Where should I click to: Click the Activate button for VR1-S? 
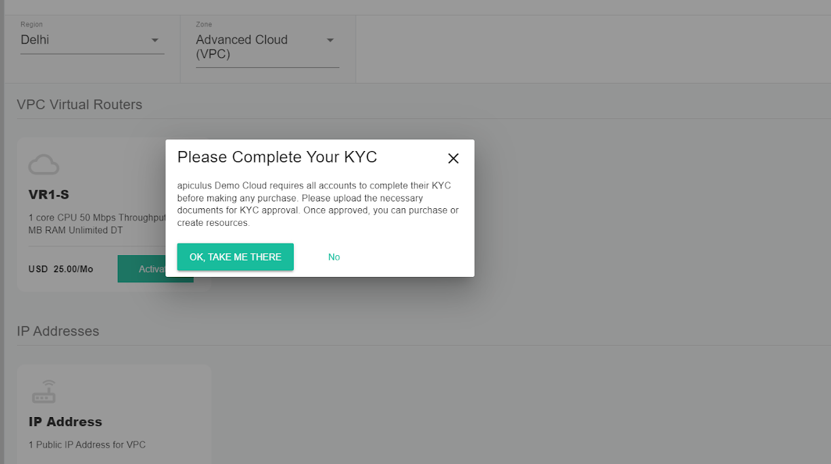(155, 269)
